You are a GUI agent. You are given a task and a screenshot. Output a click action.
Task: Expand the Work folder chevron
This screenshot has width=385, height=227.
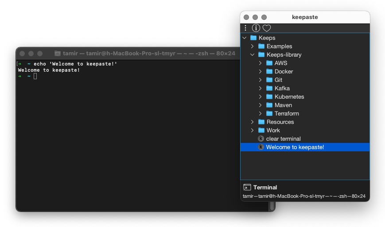[x=252, y=130]
